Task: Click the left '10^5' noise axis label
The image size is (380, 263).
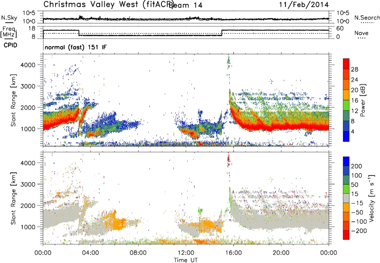Action: (29, 13)
